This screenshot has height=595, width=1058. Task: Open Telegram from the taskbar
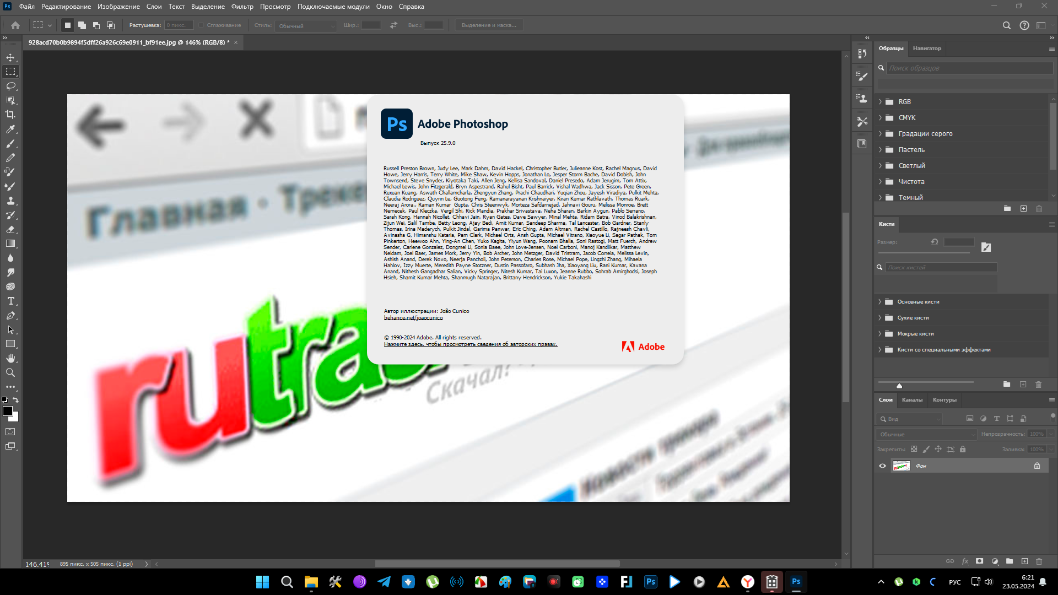coord(384,582)
